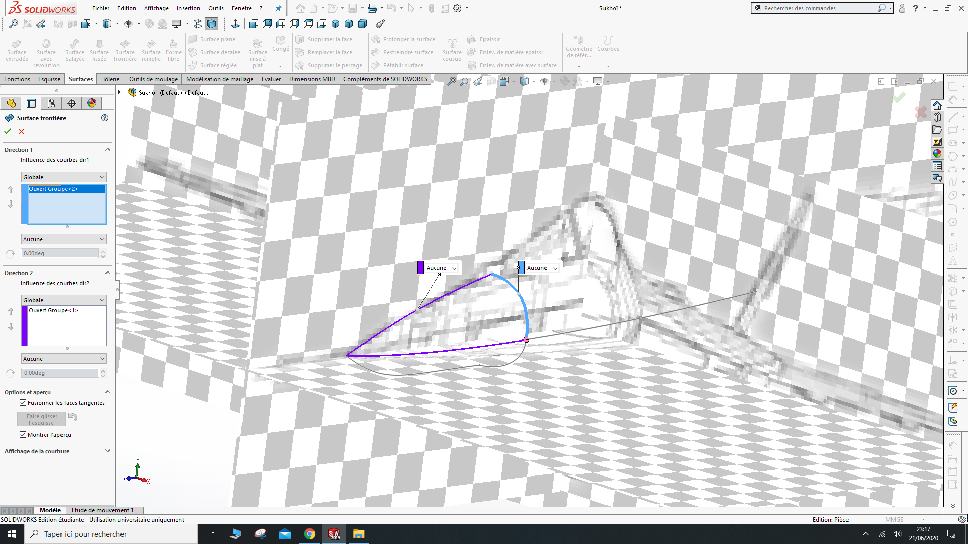
Task: Open the ConfigurationManager tab icon
Action: pos(51,103)
